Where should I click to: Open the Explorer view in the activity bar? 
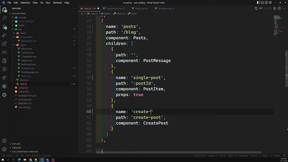pos(4,9)
